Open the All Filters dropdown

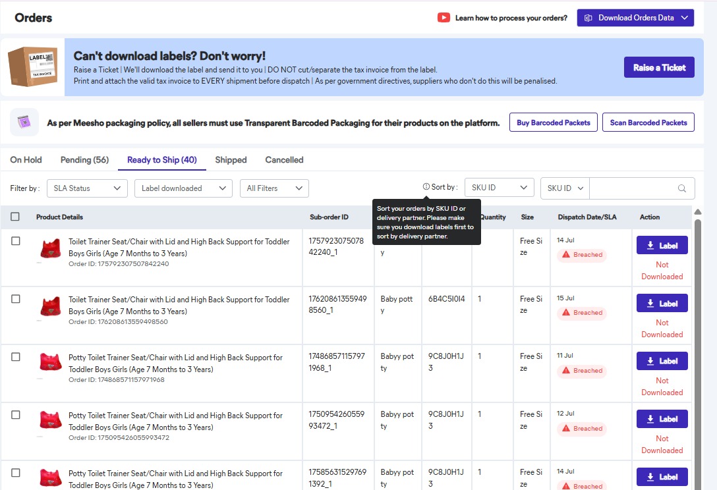tap(273, 188)
